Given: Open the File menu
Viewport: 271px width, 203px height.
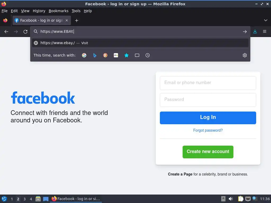Looking at the screenshot, I should click(x=4, y=11).
